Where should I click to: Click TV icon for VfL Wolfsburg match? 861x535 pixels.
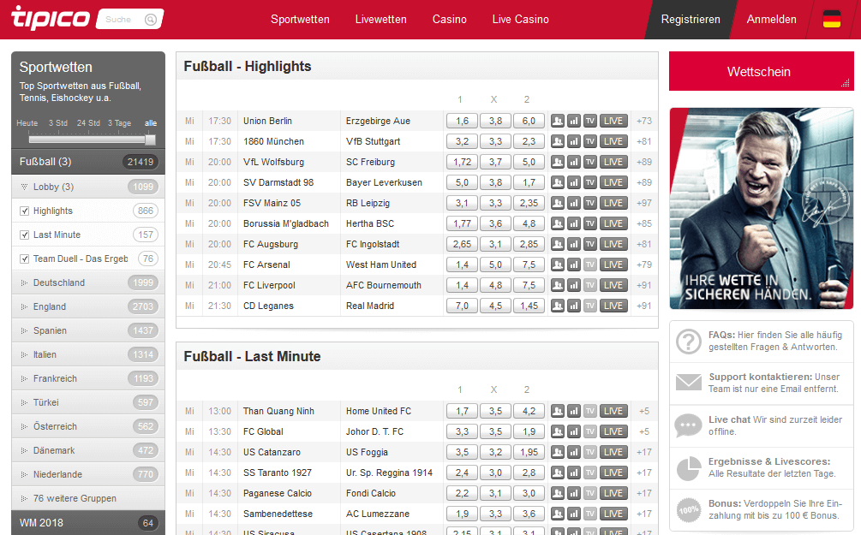coord(590,162)
